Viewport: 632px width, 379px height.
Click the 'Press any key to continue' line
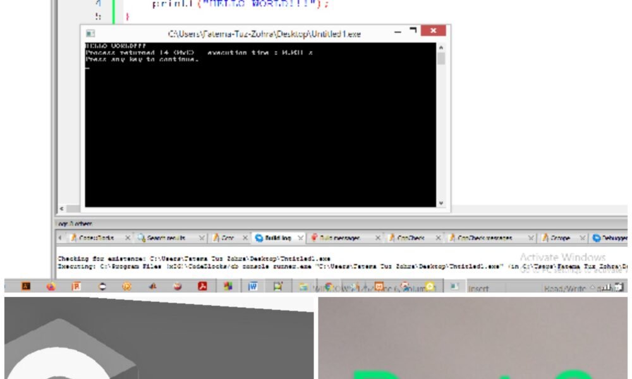tap(142, 59)
